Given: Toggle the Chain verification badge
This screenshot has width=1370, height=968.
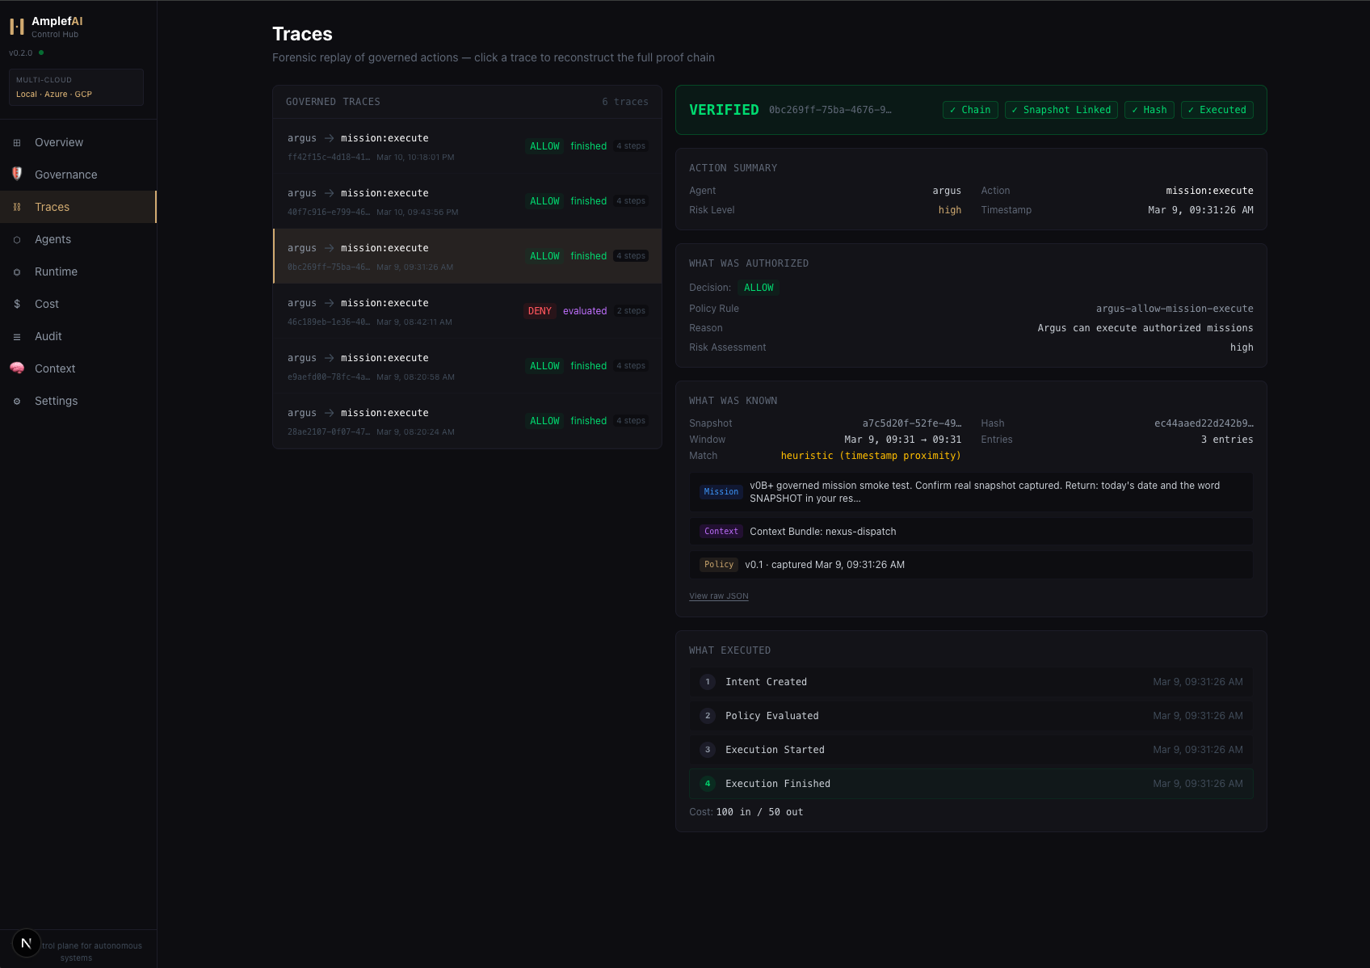Looking at the screenshot, I should 969,110.
